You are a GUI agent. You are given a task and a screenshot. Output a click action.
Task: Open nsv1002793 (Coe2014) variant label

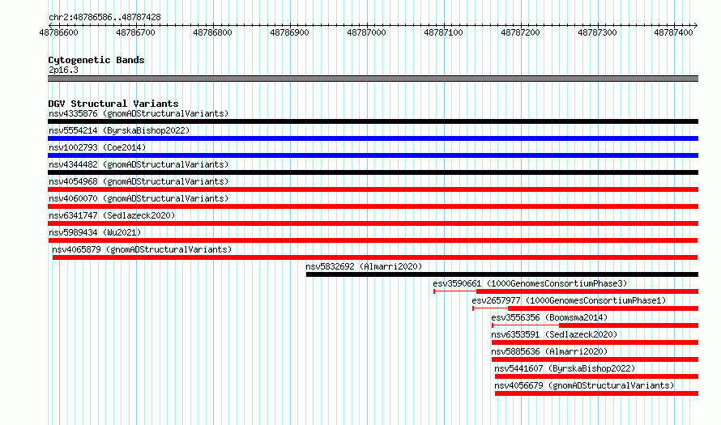point(97,147)
